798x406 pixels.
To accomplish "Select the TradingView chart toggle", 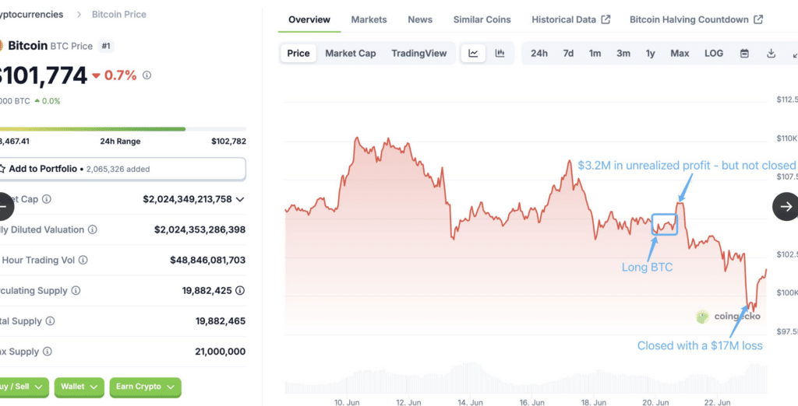I will click(x=418, y=54).
